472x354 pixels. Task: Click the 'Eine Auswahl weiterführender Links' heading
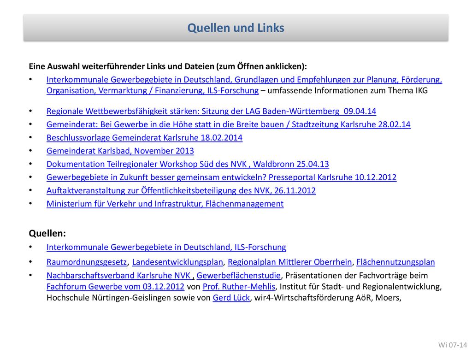tap(168, 66)
